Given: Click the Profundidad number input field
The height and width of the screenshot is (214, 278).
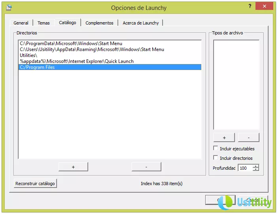Looking at the screenshot, I should [244, 168].
